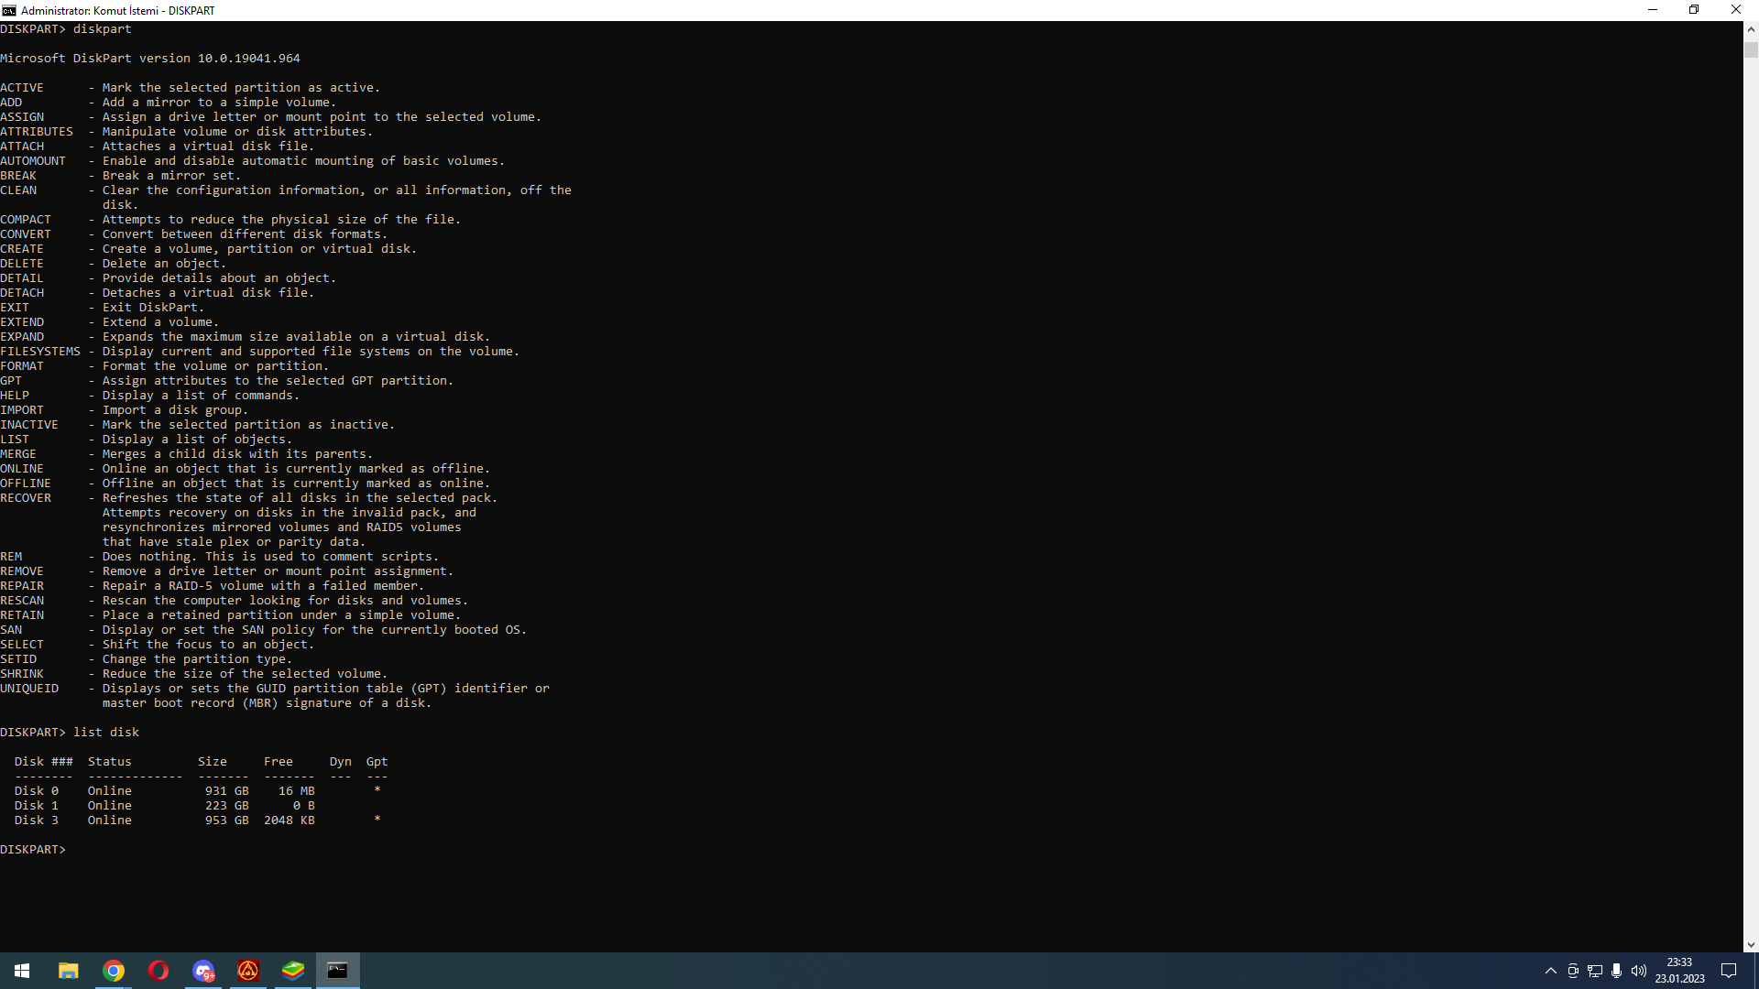
Task: Click the microphone tray icon
Action: click(1617, 971)
